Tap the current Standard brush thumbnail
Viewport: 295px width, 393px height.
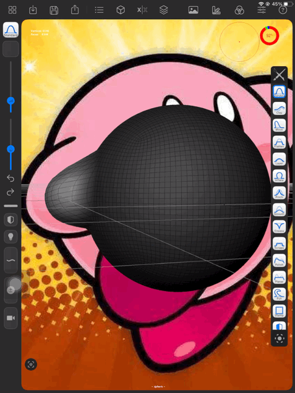11,30
